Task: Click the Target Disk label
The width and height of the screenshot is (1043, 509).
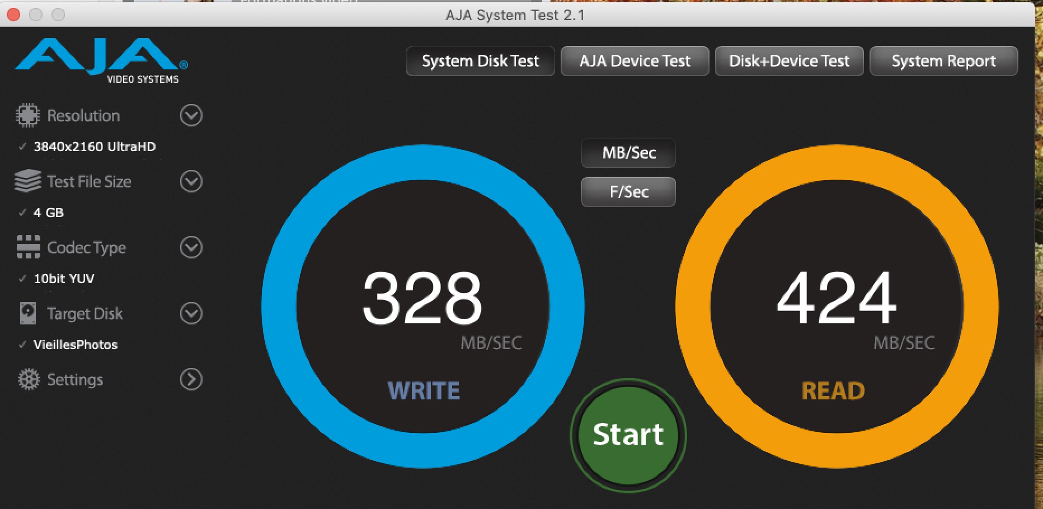Action: pos(85,314)
